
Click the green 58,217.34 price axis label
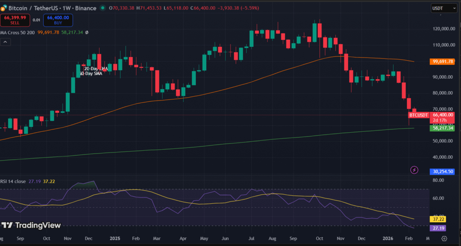(x=442, y=128)
